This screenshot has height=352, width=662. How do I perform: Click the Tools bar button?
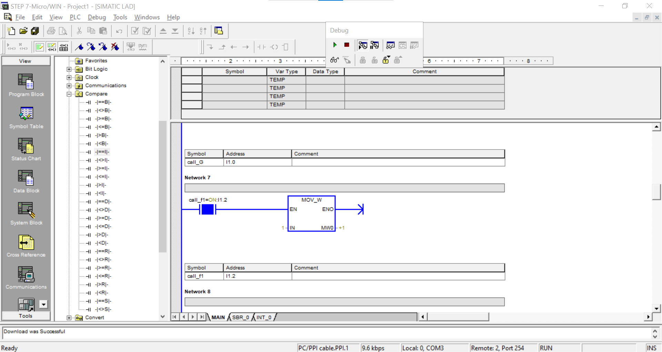point(26,316)
